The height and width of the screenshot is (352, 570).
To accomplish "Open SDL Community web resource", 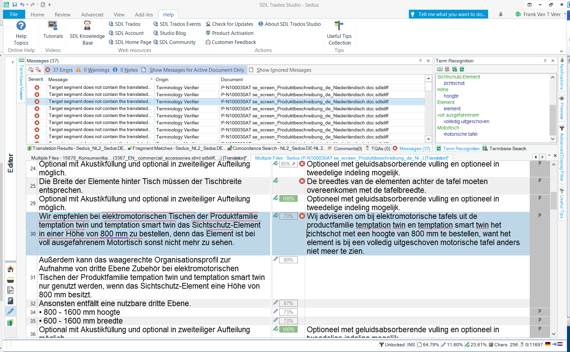I will (174, 42).
